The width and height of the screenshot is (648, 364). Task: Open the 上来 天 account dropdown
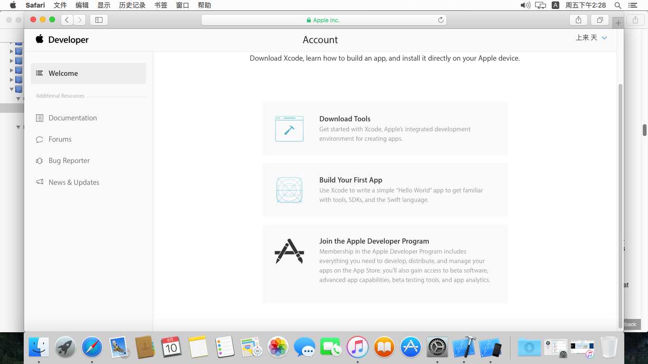coord(591,37)
